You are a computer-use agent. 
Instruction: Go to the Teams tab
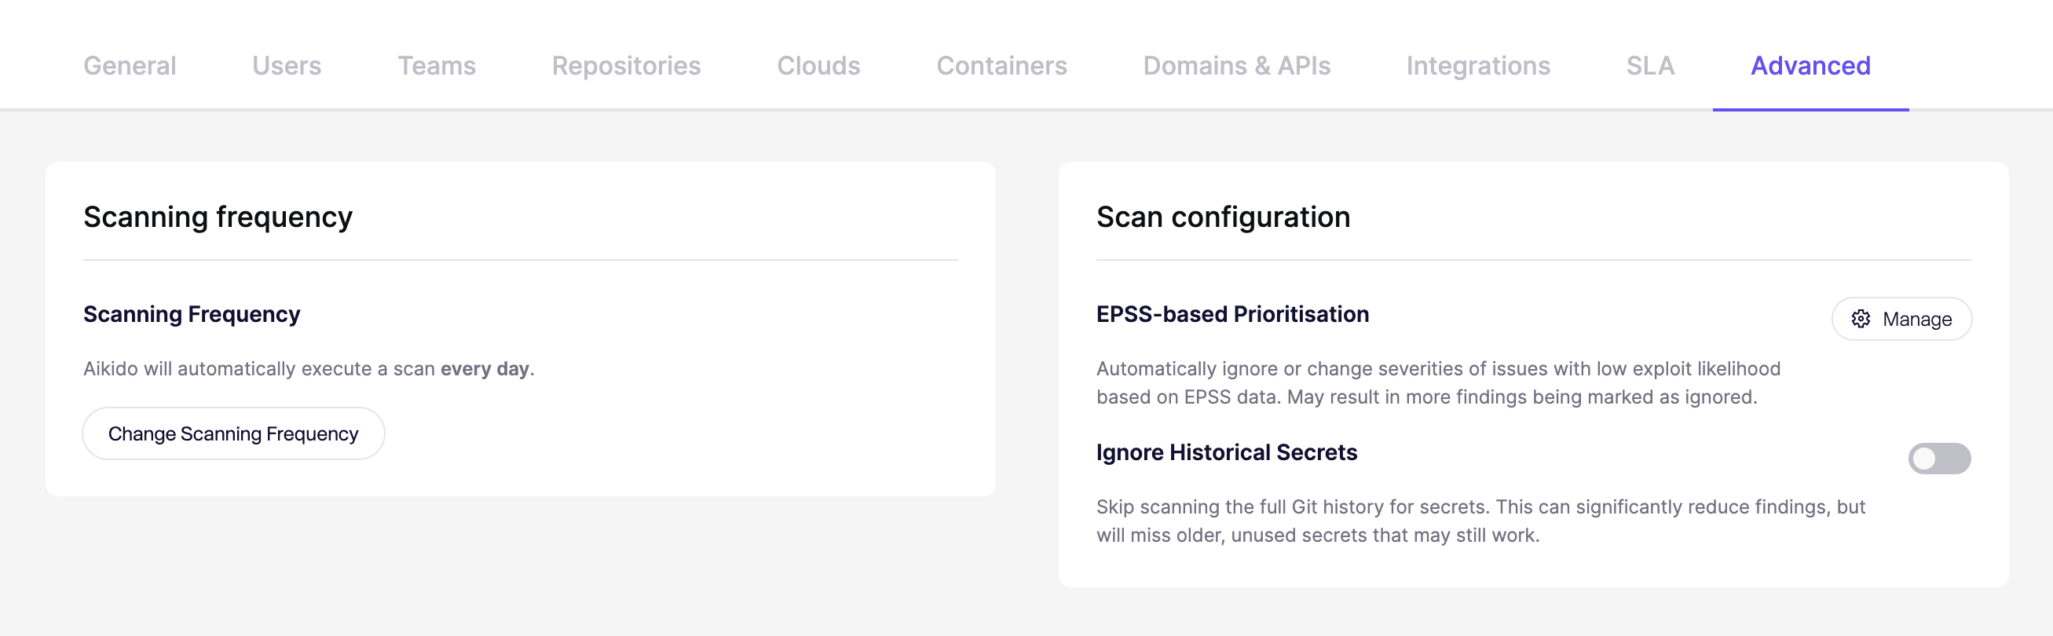pos(437,65)
